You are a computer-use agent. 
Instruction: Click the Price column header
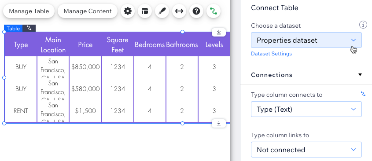(85, 44)
